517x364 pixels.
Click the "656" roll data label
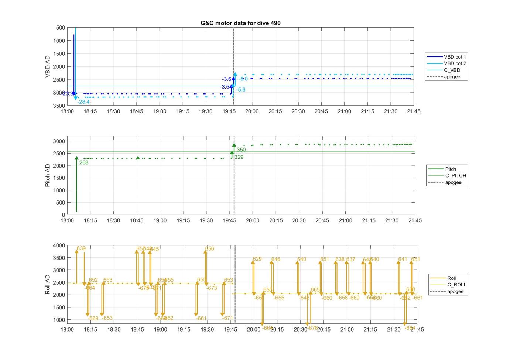click(210, 248)
